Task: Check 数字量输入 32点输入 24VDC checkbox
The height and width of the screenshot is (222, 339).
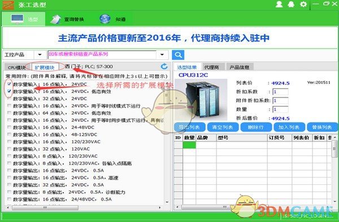Action: (9, 99)
